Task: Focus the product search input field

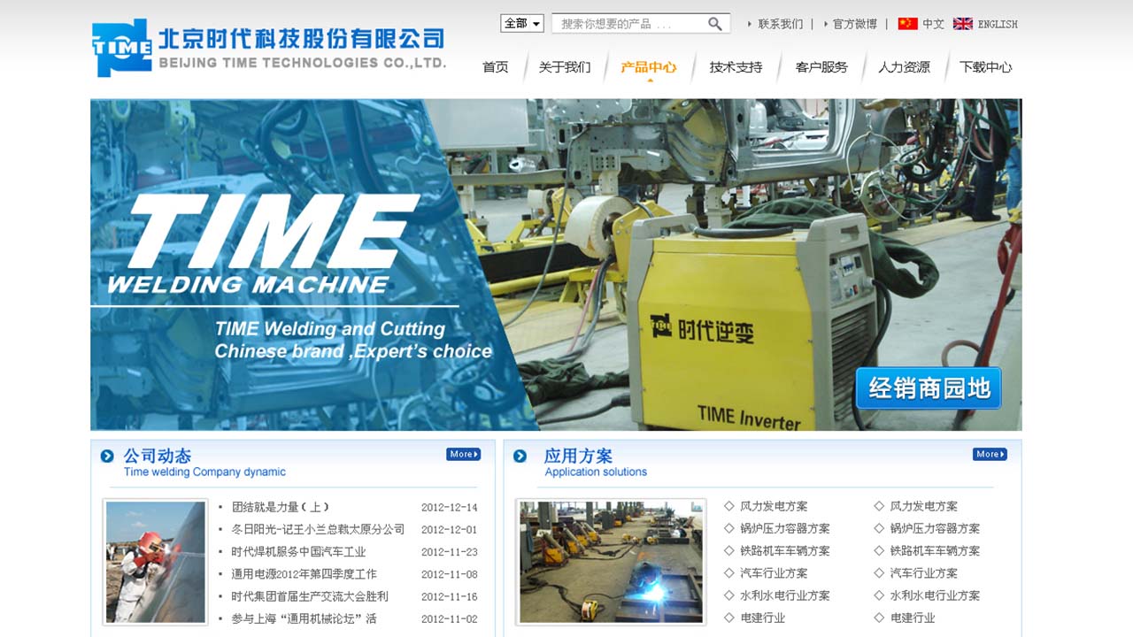Action: pyautogui.click(x=630, y=24)
